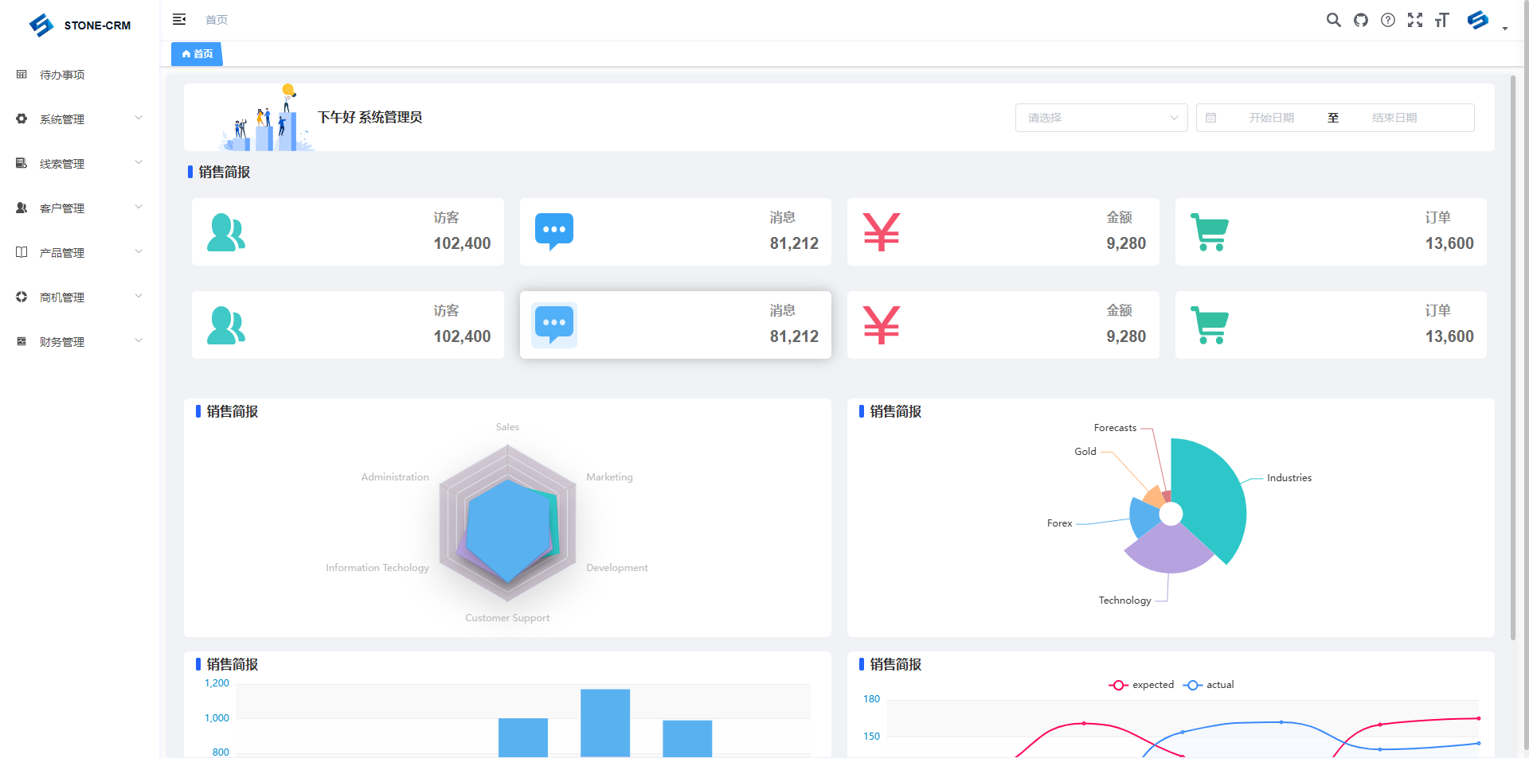Expand 系统管理 chevron arrow
The width and height of the screenshot is (1529, 758).
tap(139, 118)
